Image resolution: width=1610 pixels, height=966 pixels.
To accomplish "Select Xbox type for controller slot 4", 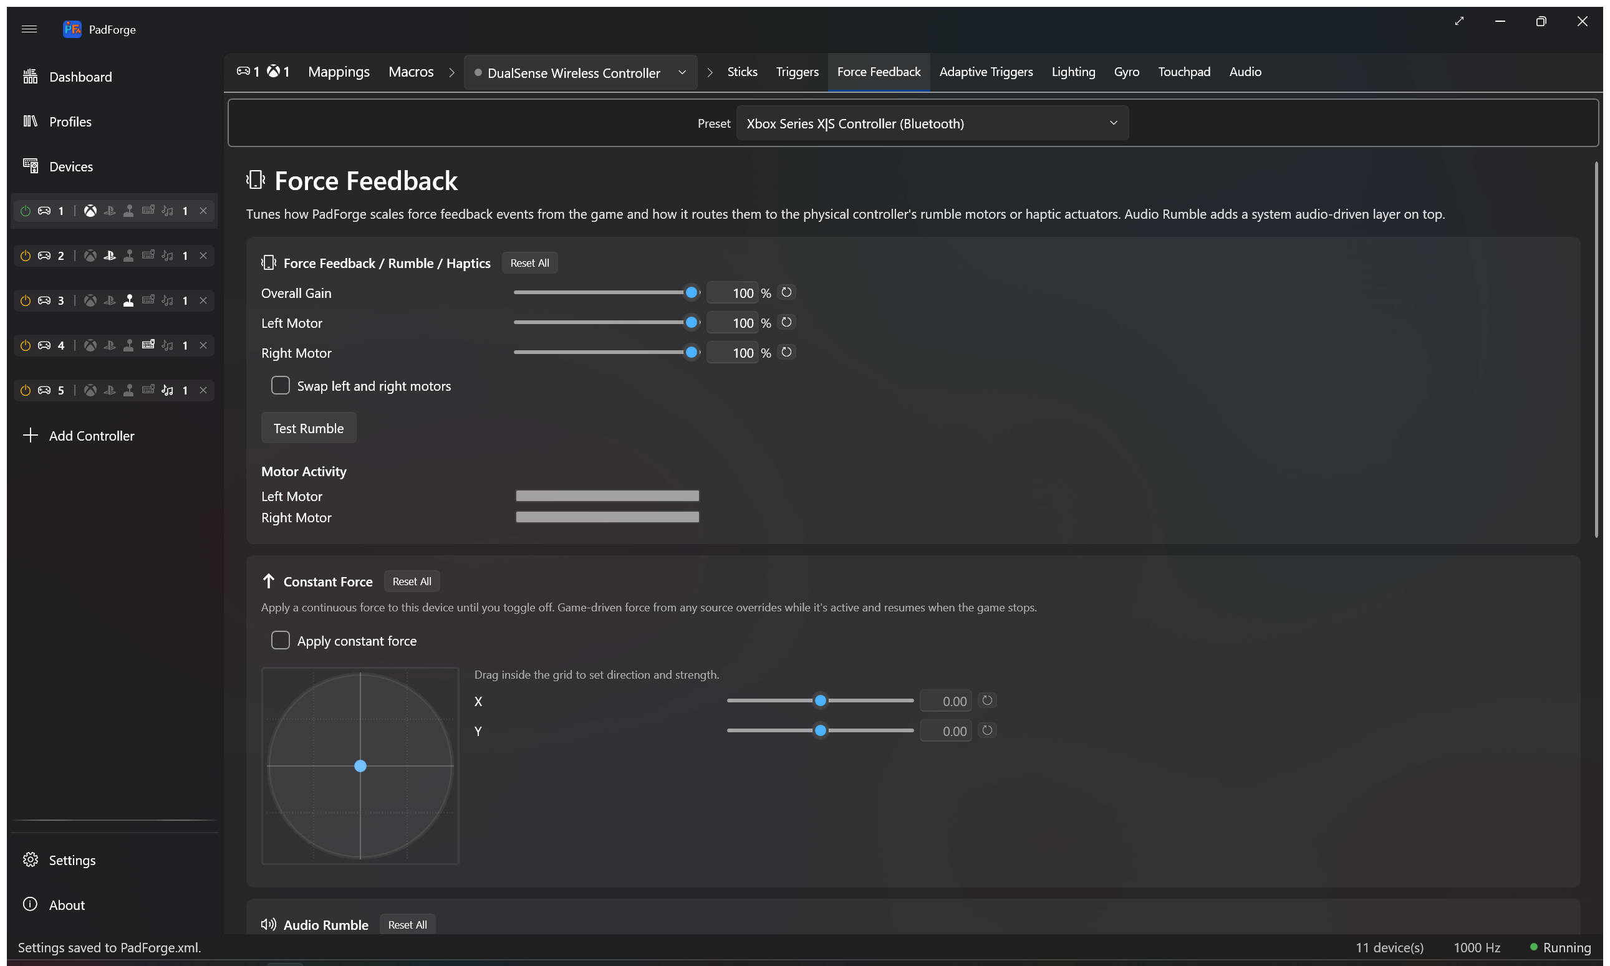I will tap(90, 345).
